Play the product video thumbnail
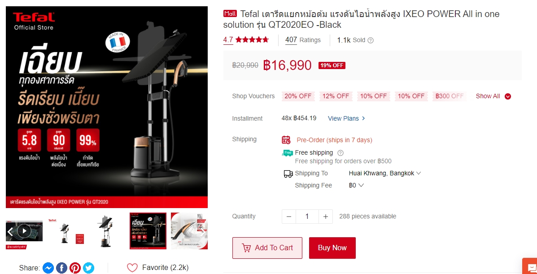 click(x=24, y=231)
